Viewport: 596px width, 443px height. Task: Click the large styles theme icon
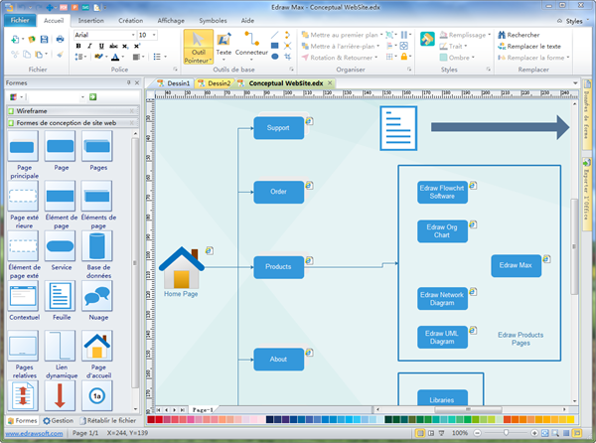click(427, 39)
